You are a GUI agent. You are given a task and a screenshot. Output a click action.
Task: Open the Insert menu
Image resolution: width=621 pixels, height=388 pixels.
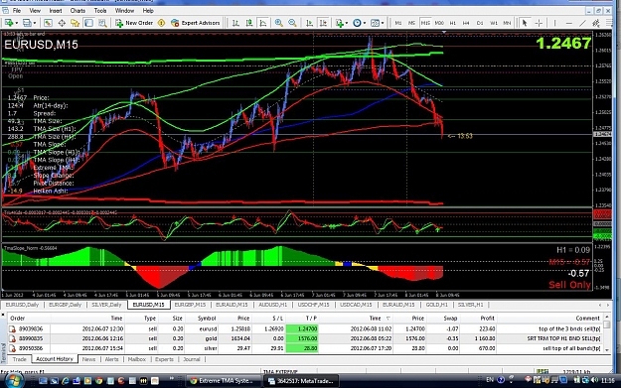coord(56,11)
